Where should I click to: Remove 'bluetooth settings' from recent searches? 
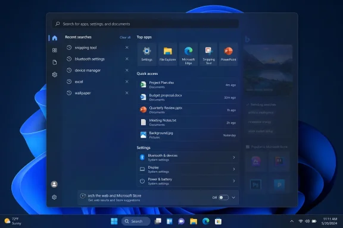click(x=127, y=59)
